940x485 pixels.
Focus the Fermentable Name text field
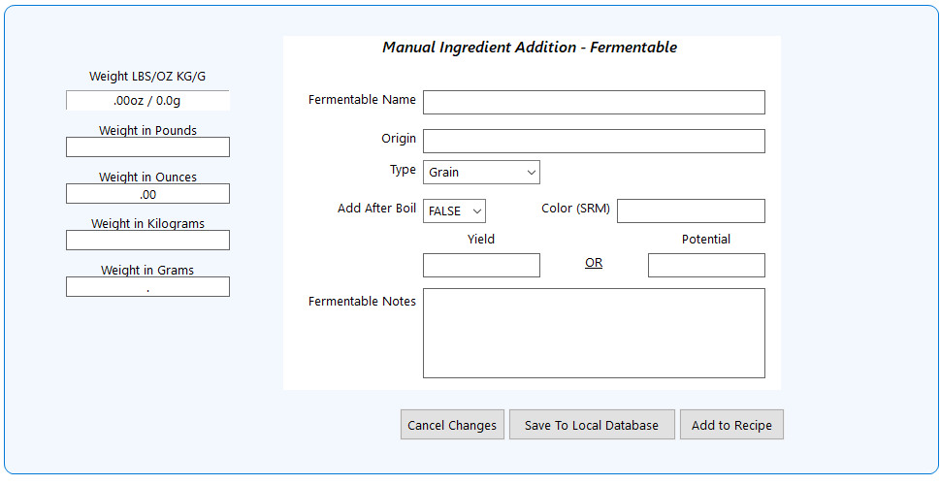pos(594,103)
